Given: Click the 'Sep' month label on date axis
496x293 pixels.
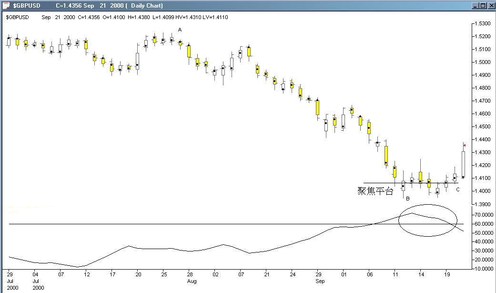Looking at the screenshot, I should pyautogui.click(x=320, y=282).
